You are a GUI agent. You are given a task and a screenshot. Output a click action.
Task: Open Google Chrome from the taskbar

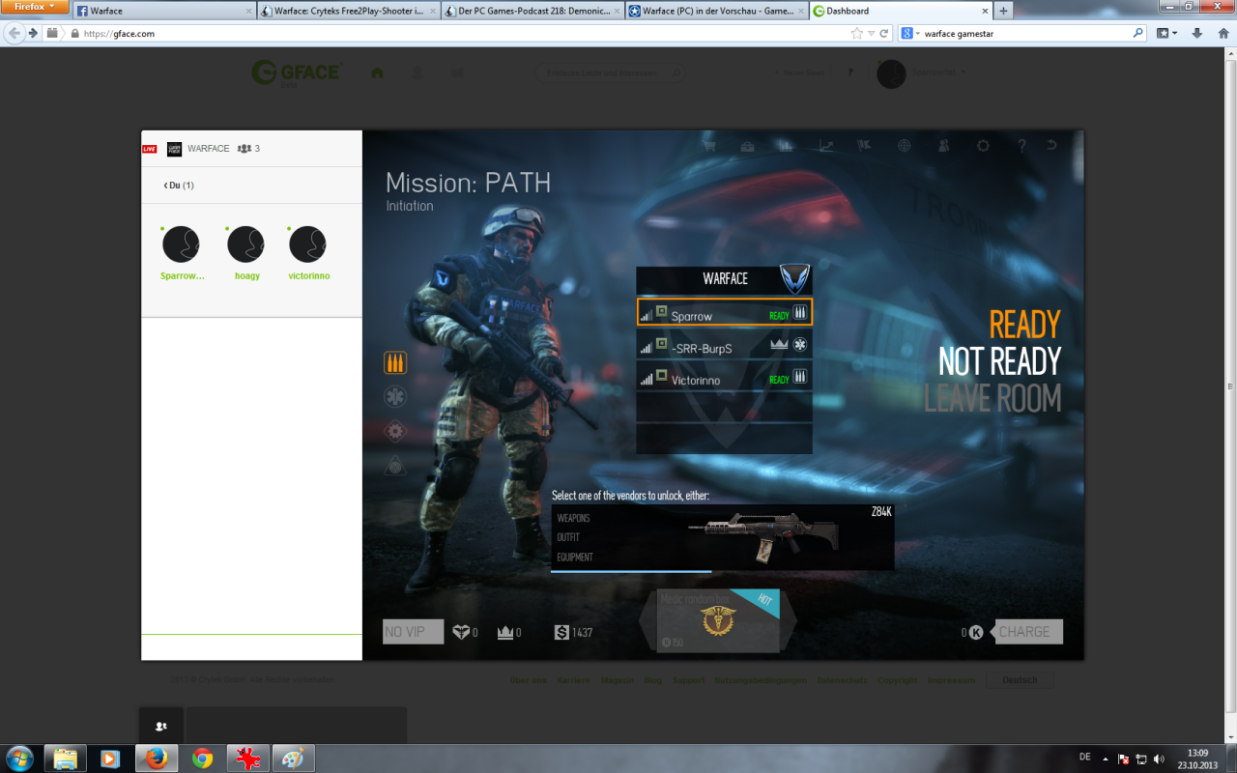tap(202, 759)
